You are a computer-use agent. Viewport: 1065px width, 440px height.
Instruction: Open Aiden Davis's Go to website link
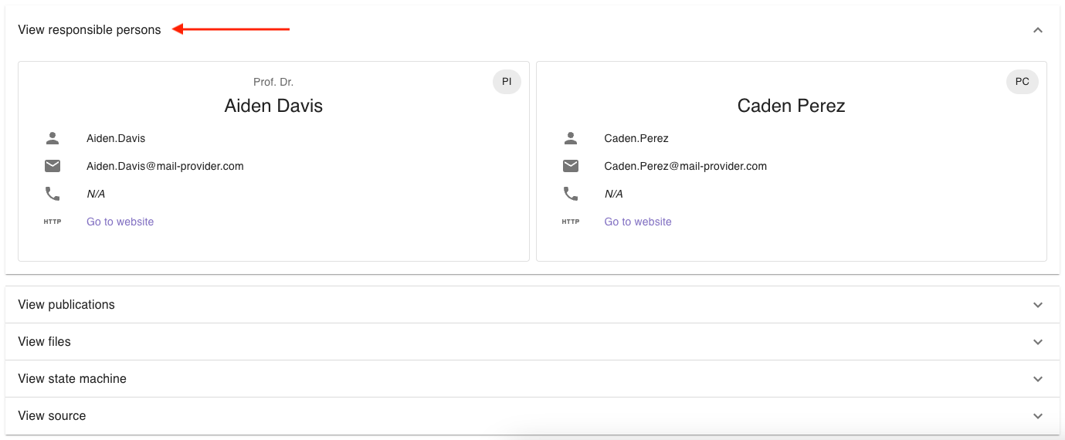click(120, 222)
